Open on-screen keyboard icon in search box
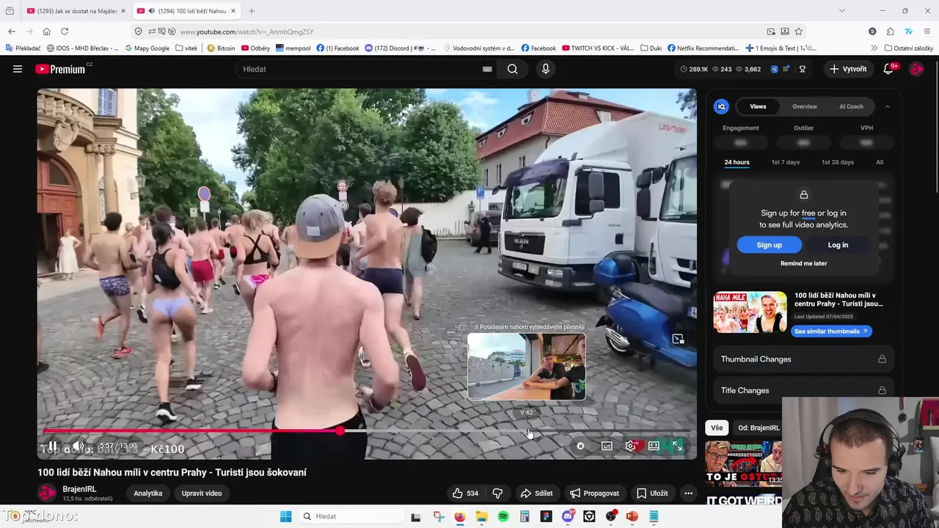The width and height of the screenshot is (939, 528). pyautogui.click(x=487, y=69)
